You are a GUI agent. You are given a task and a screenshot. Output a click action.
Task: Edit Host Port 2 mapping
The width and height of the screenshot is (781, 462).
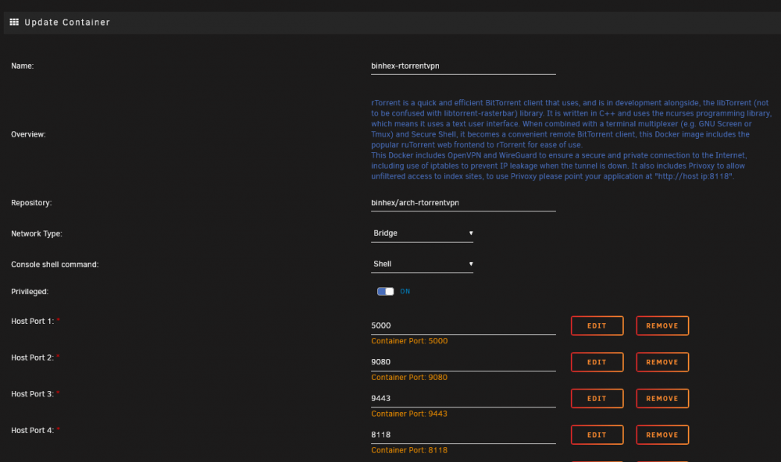pyautogui.click(x=597, y=362)
